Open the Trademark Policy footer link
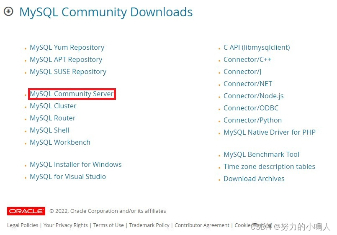 [x=149, y=225]
